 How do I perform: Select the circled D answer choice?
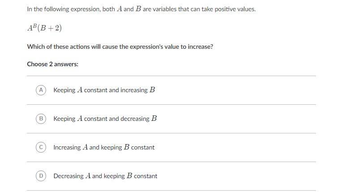pos(41,176)
